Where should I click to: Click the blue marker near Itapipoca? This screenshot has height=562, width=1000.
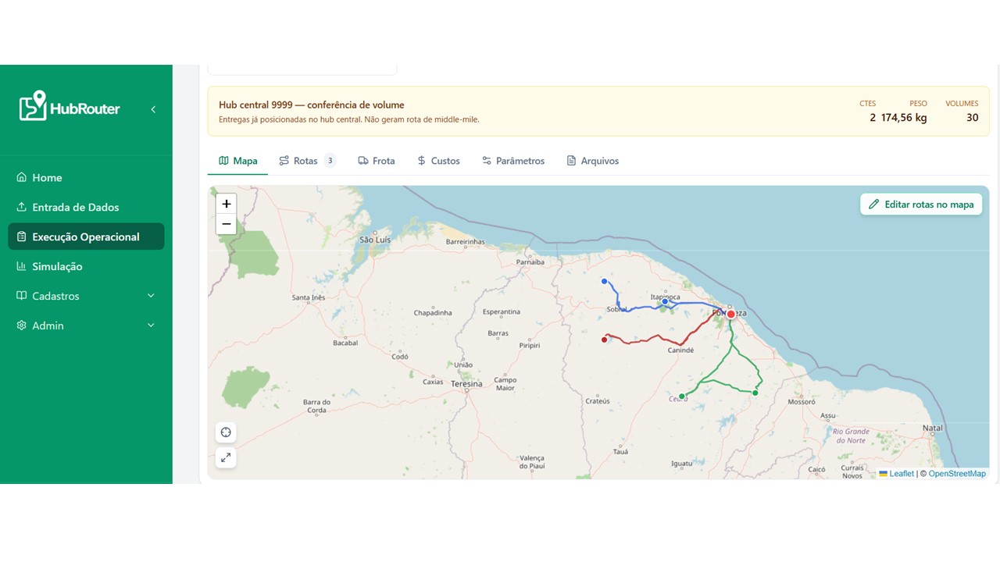tap(665, 301)
